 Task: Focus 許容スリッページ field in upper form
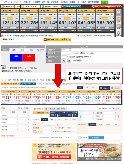[x=64, y=57]
